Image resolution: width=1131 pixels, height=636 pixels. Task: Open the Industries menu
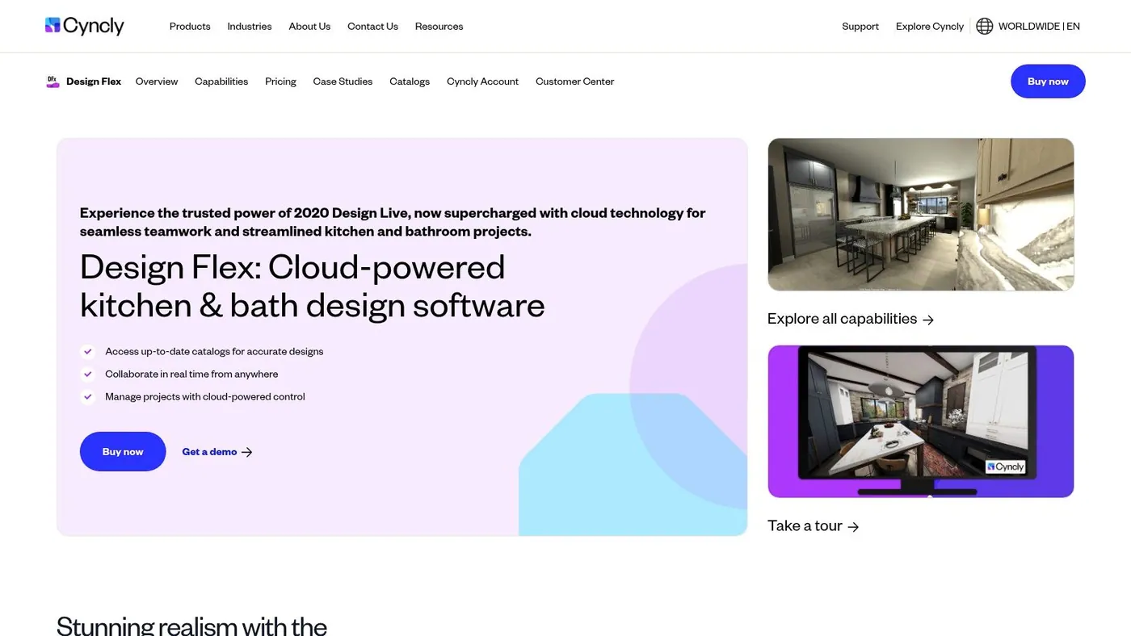point(250,27)
